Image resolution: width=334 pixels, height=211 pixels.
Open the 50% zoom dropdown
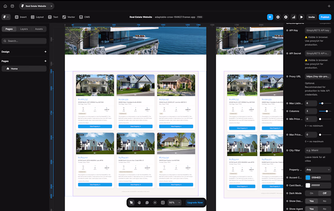point(175,202)
